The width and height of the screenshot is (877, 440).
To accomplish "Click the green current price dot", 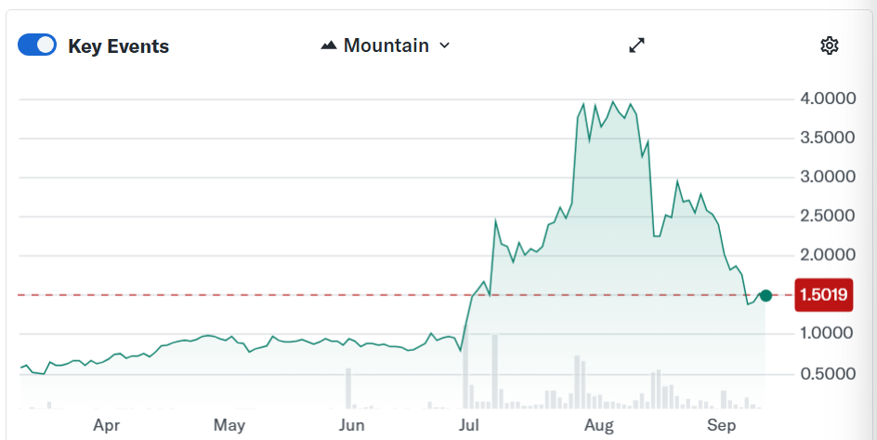I will [x=766, y=295].
